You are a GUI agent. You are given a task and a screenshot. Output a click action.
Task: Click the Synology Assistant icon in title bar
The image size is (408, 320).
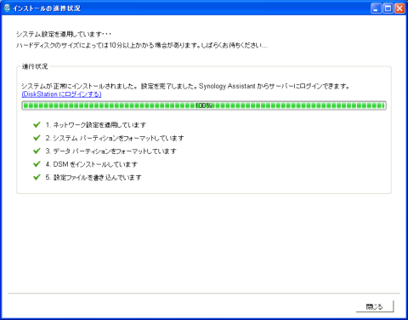point(7,8)
